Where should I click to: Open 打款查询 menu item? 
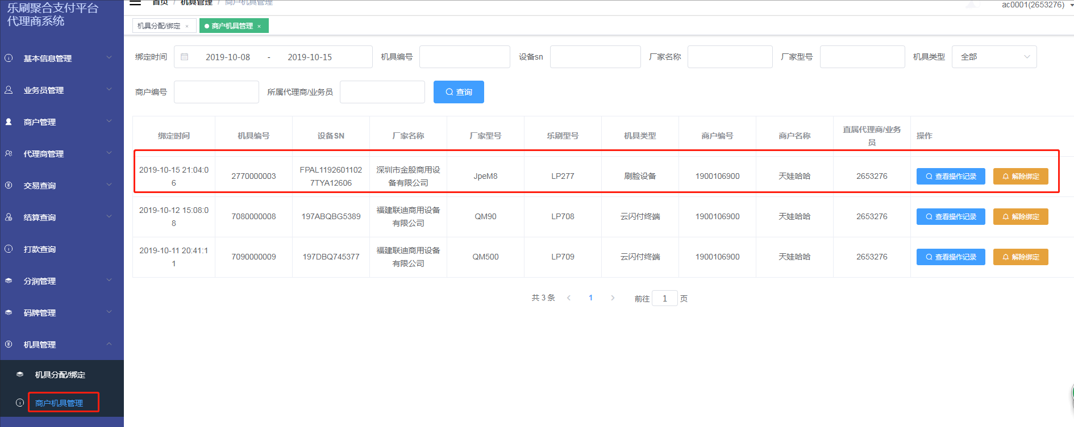coord(62,249)
